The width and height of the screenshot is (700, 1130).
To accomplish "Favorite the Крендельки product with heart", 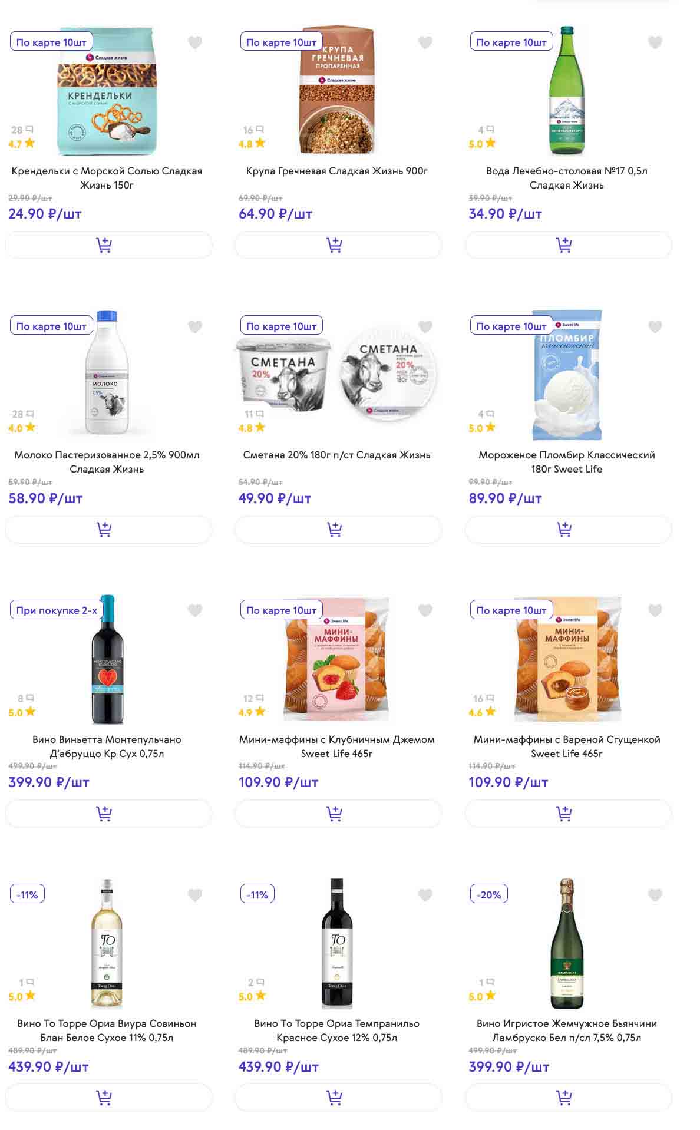I will click(195, 42).
